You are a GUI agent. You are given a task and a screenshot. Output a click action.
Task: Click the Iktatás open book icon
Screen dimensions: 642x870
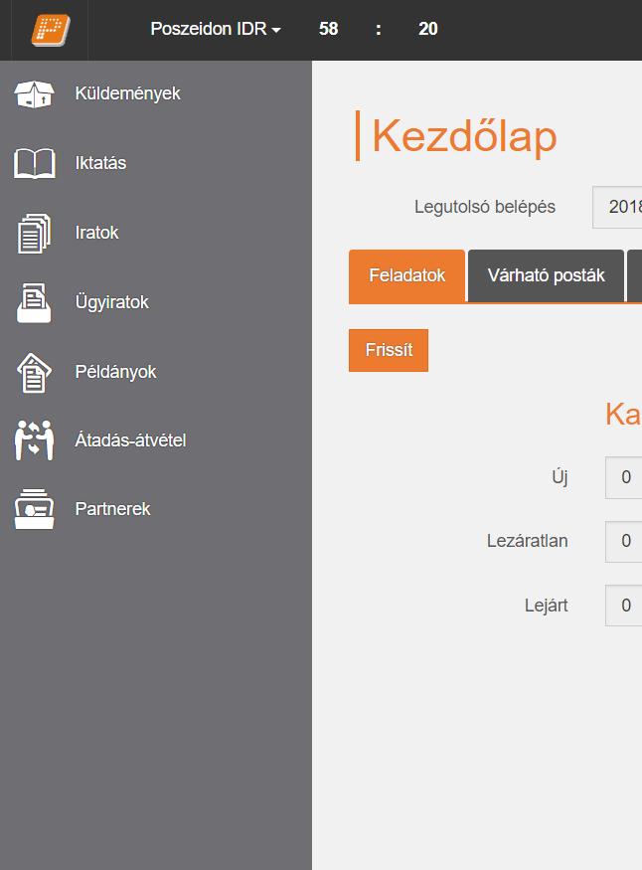35,164
